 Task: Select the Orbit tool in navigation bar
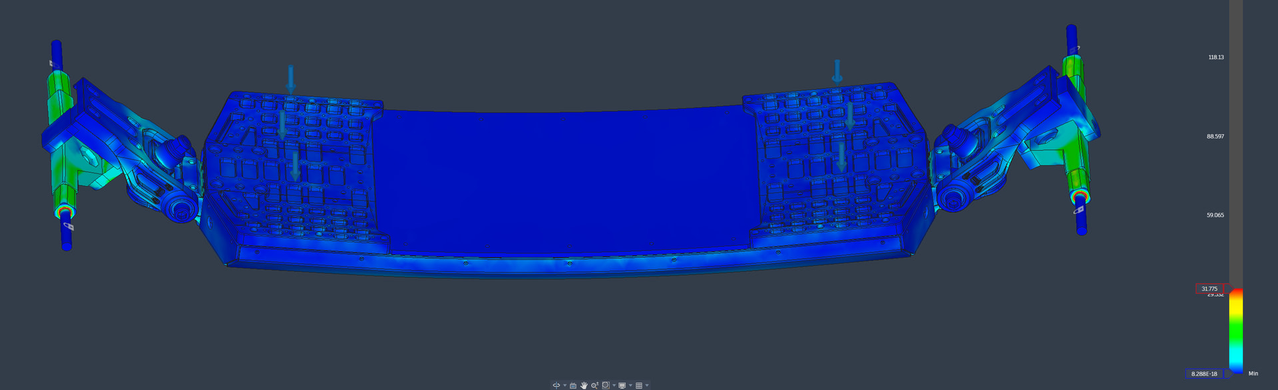click(556, 385)
